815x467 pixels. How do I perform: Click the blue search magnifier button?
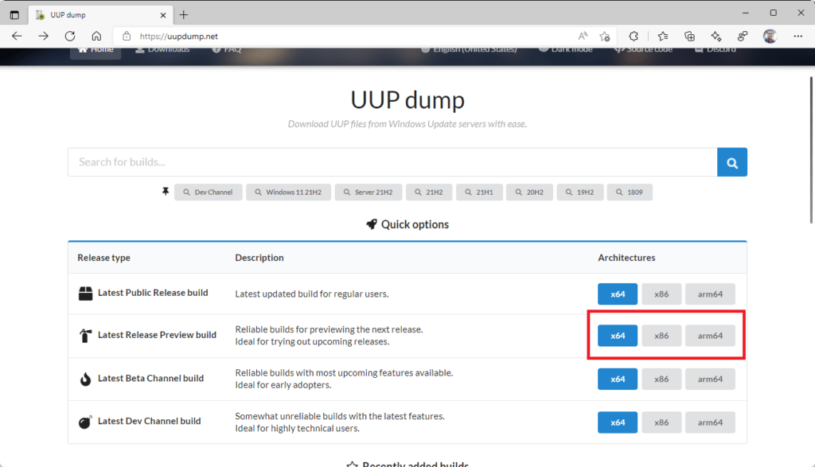731,162
